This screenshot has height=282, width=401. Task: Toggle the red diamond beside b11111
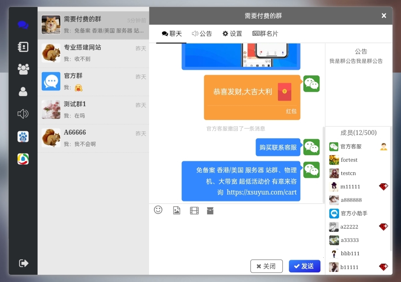[383, 267]
